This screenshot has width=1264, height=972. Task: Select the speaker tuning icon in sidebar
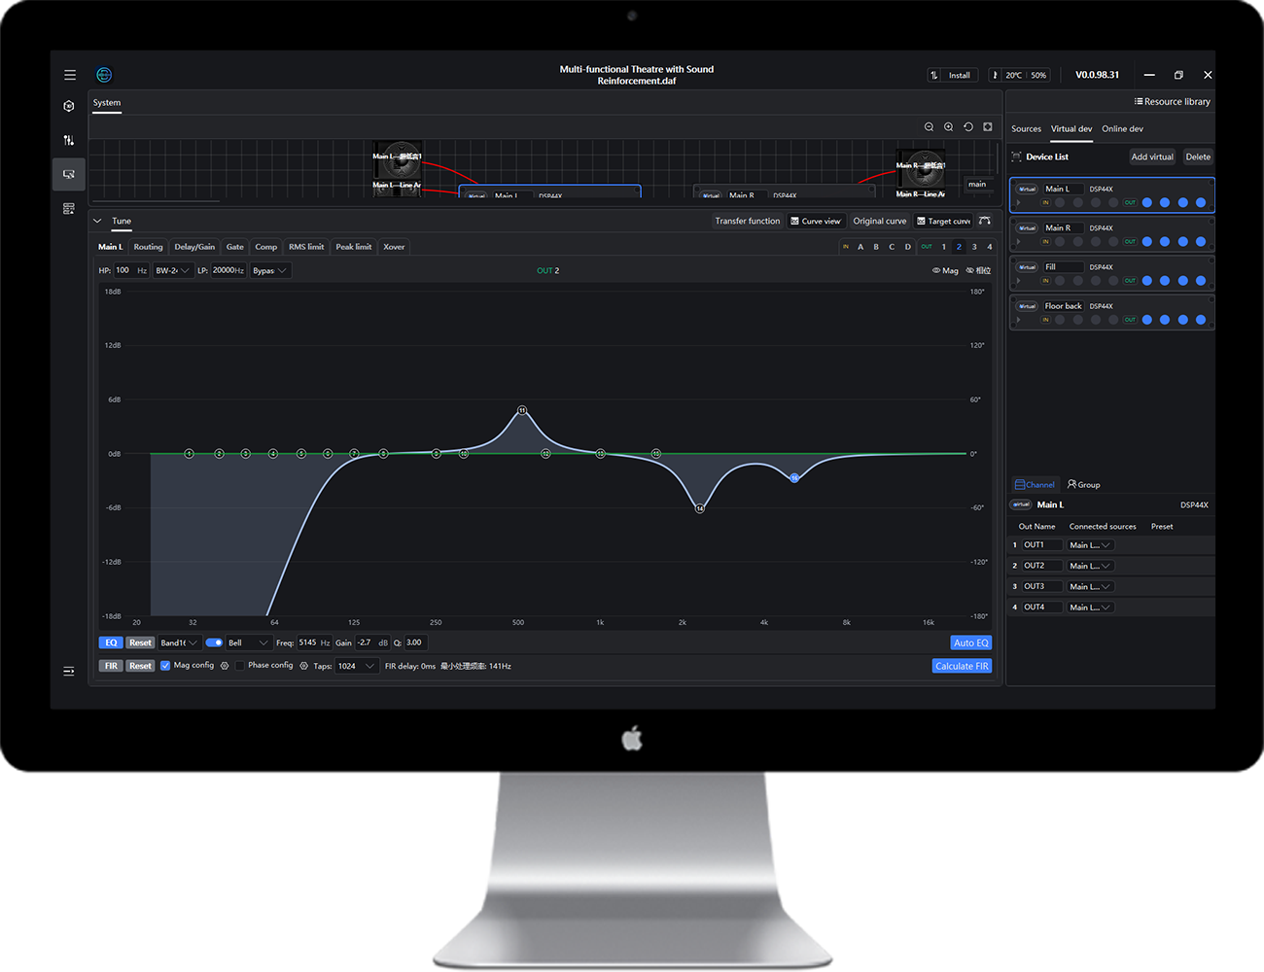68,174
